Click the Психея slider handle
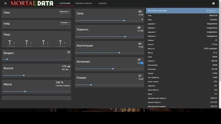221x124 pixels. point(91,85)
